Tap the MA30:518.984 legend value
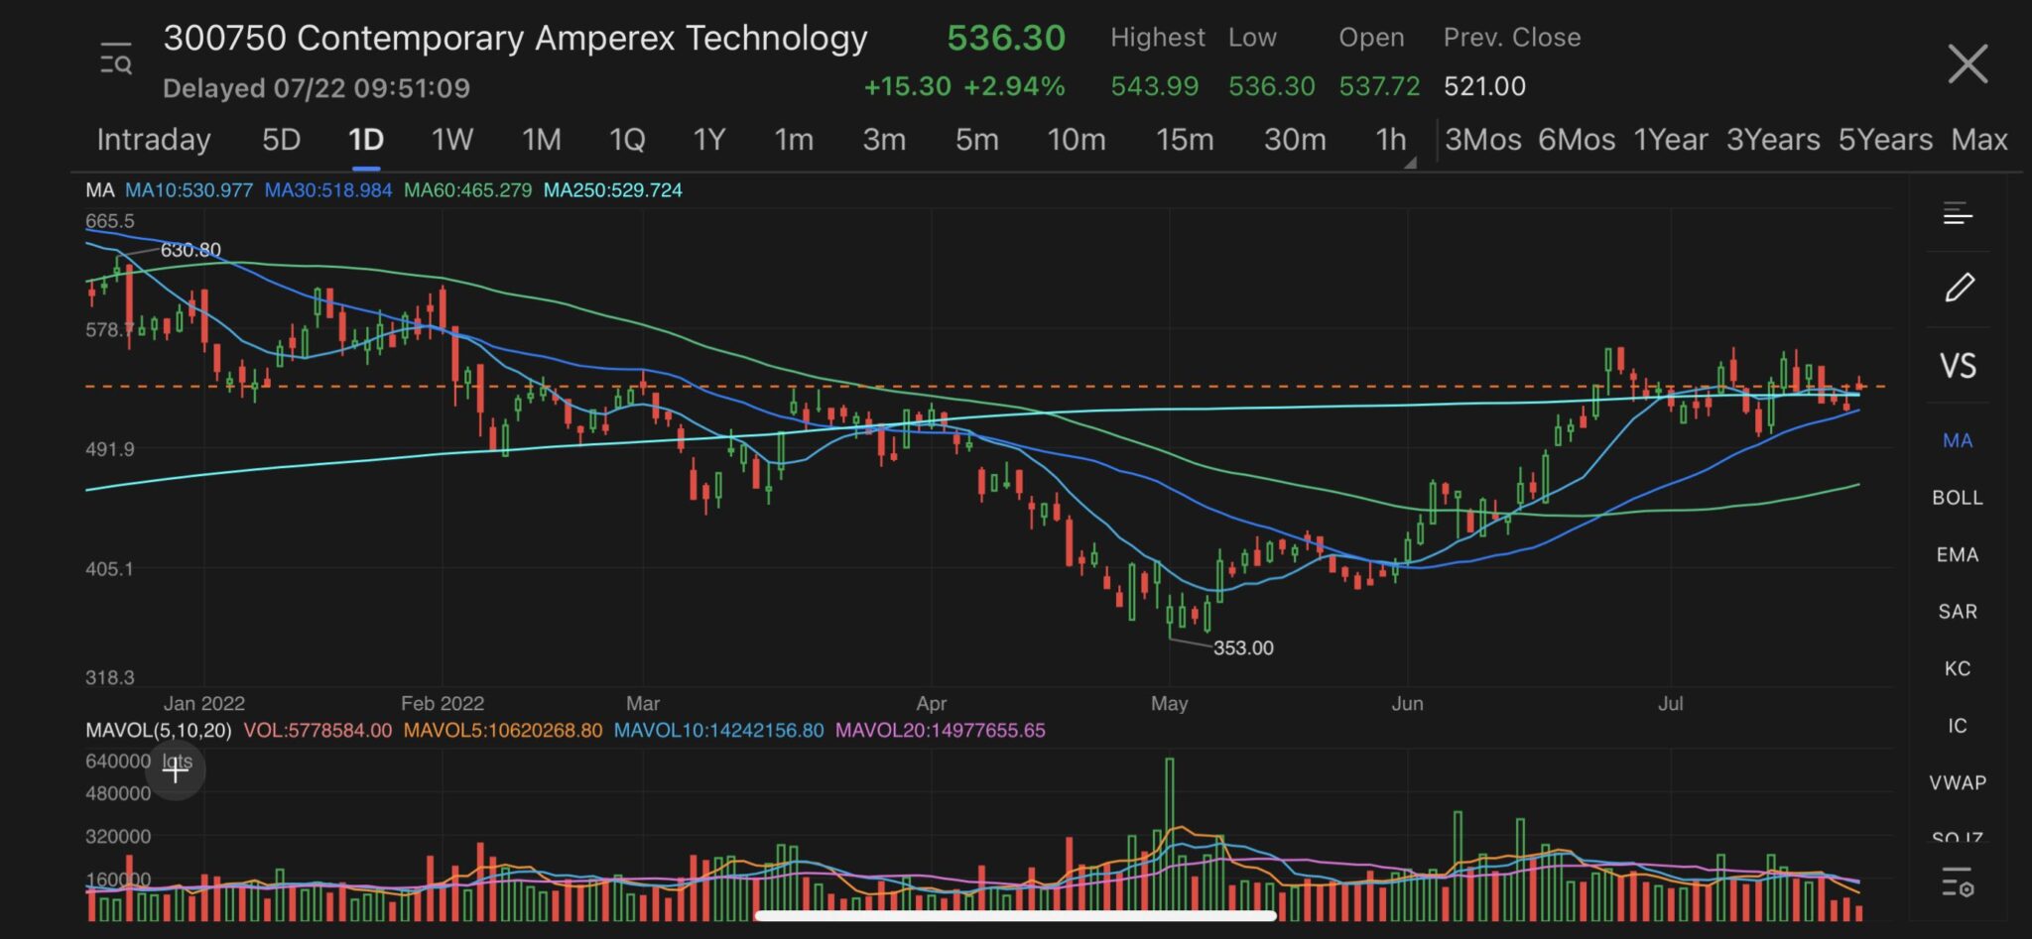This screenshot has height=939, width=2032. 328,190
